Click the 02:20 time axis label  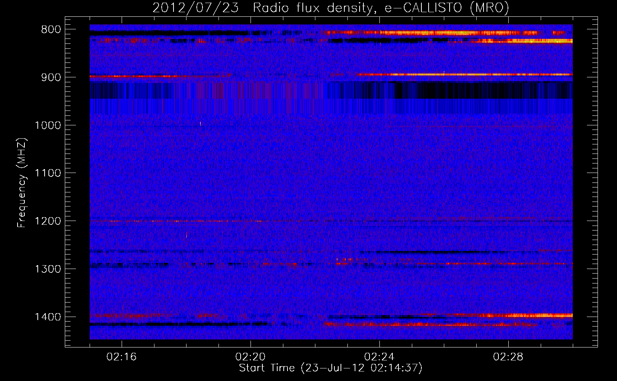click(251, 357)
